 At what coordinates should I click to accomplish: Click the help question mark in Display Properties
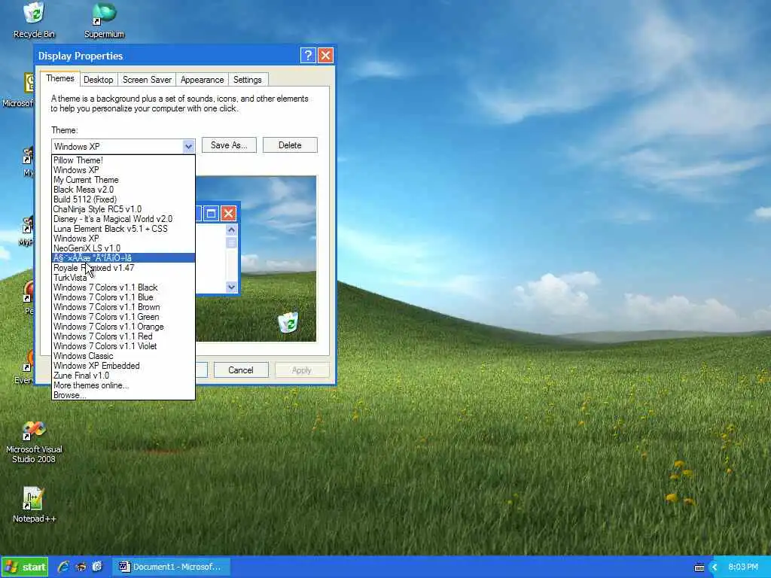pyautogui.click(x=308, y=55)
